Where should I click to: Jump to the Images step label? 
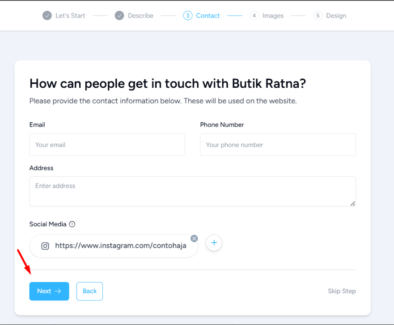tap(273, 16)
